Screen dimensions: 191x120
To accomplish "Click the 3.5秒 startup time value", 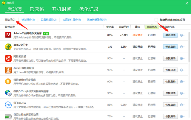I will 124,47.
